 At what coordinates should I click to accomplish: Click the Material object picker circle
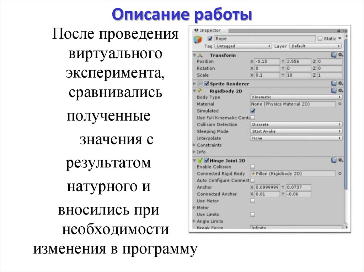[340, 103]
